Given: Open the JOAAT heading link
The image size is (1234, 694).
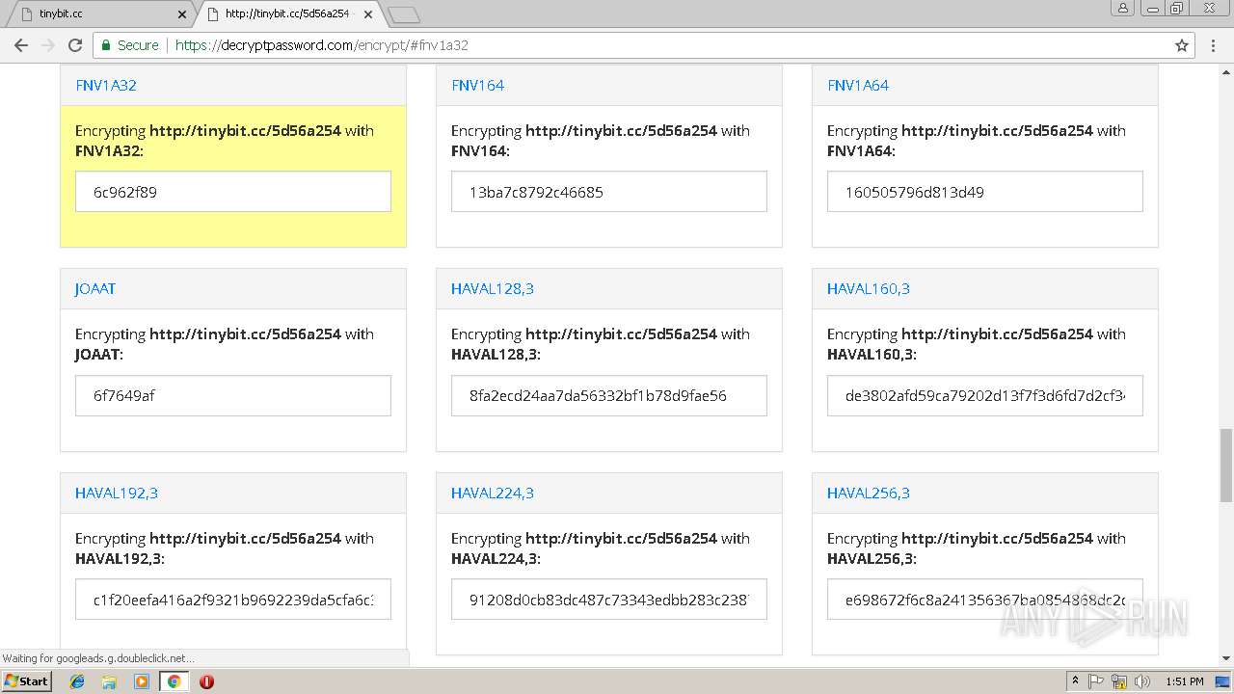Looking at the screenshot, I should (x=95, y=288).
